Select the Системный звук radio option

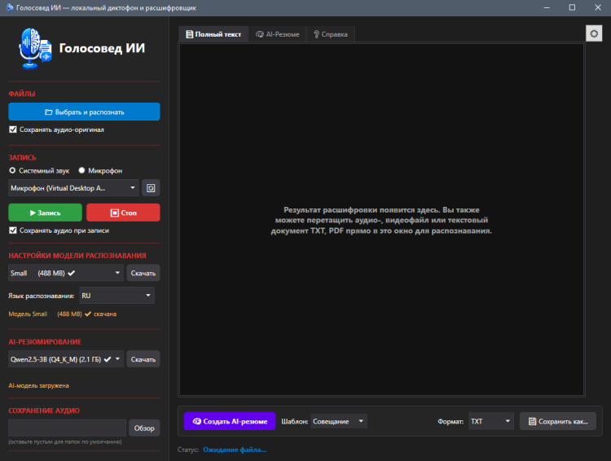coord(12,170)
